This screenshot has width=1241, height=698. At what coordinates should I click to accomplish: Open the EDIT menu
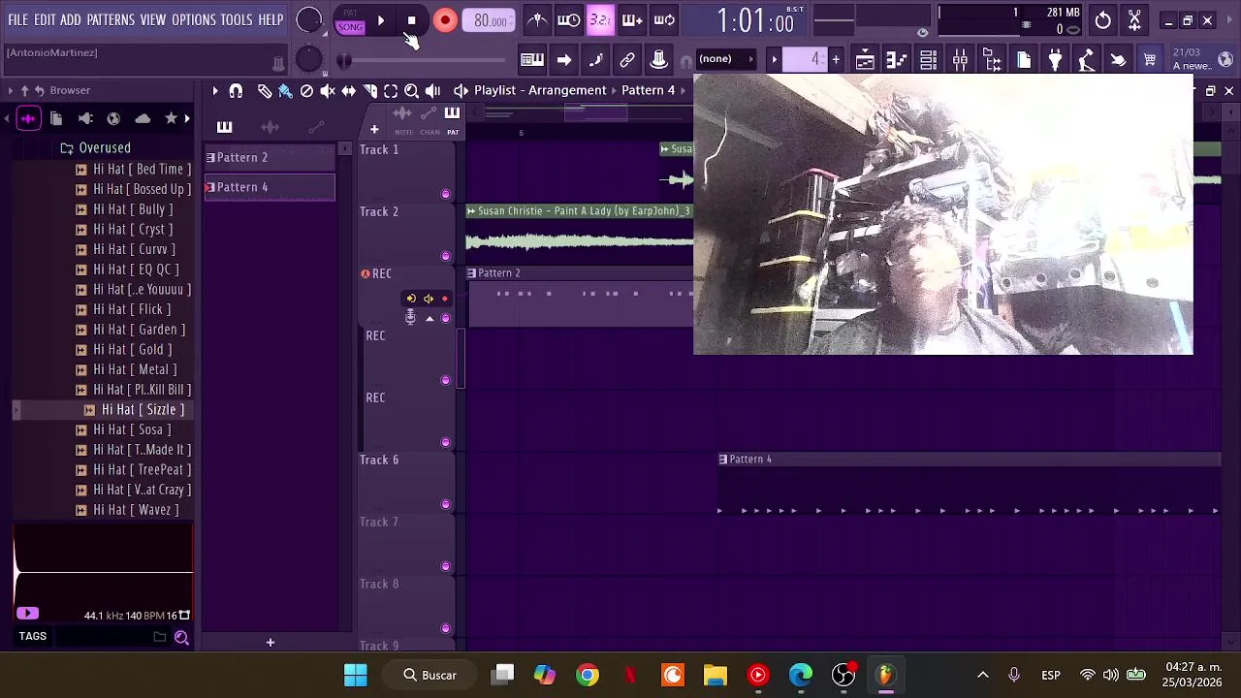tap(44, 19)
